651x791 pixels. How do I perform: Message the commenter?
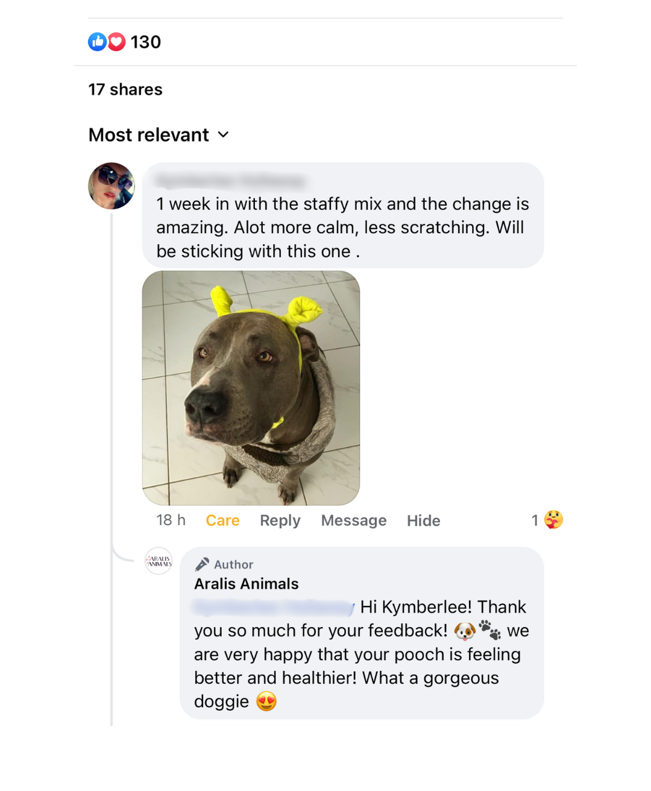[x=354, y=520]
